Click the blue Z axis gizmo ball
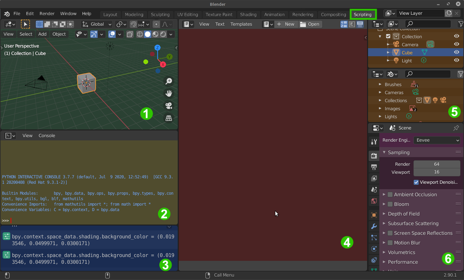Screen dimensions: 464x280 coord(158,47)
